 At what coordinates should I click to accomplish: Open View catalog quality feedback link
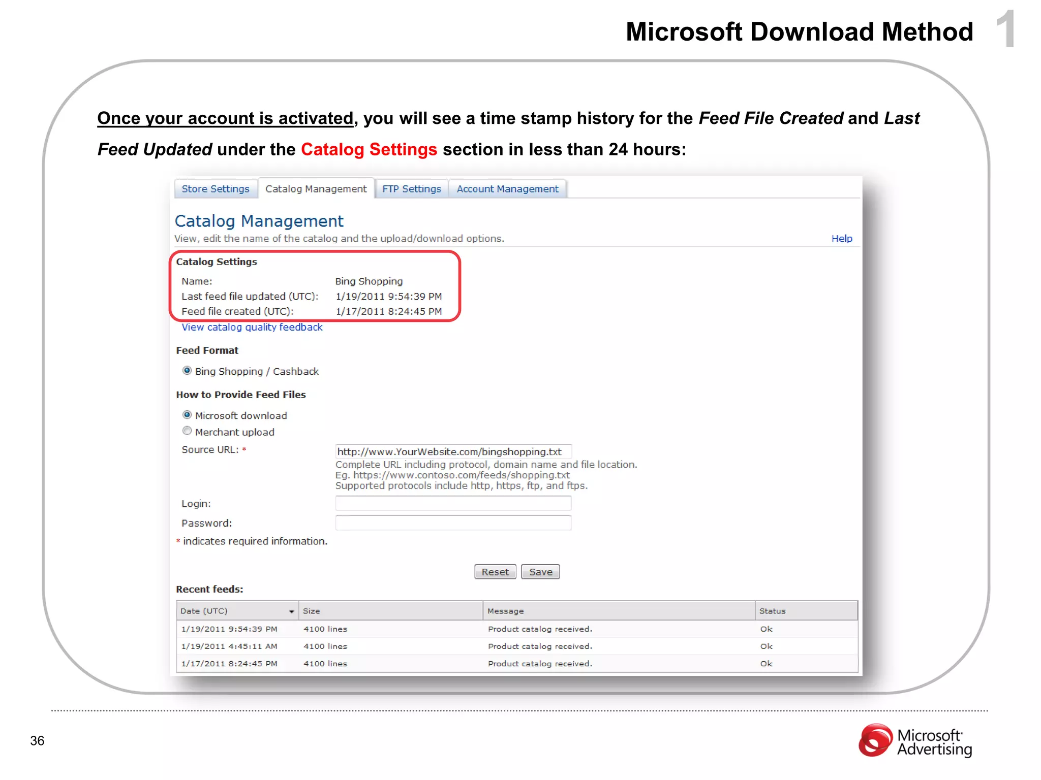[252, 327]
